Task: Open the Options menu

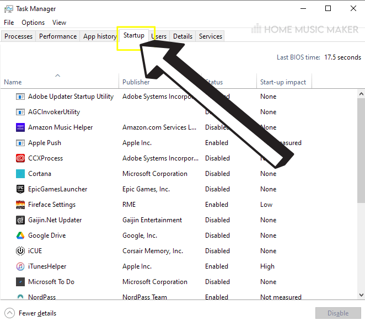Action: [x=33, y=23]
